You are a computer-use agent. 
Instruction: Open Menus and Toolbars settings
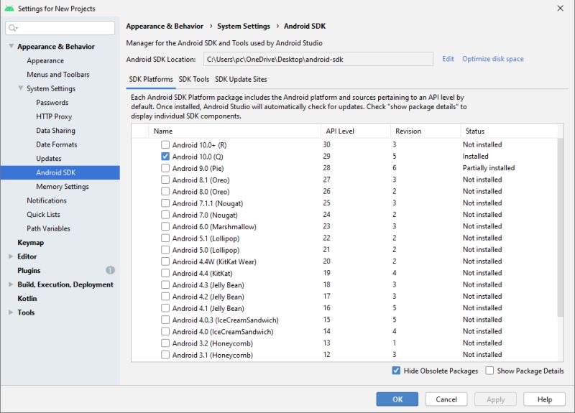(x=58, y=75)
